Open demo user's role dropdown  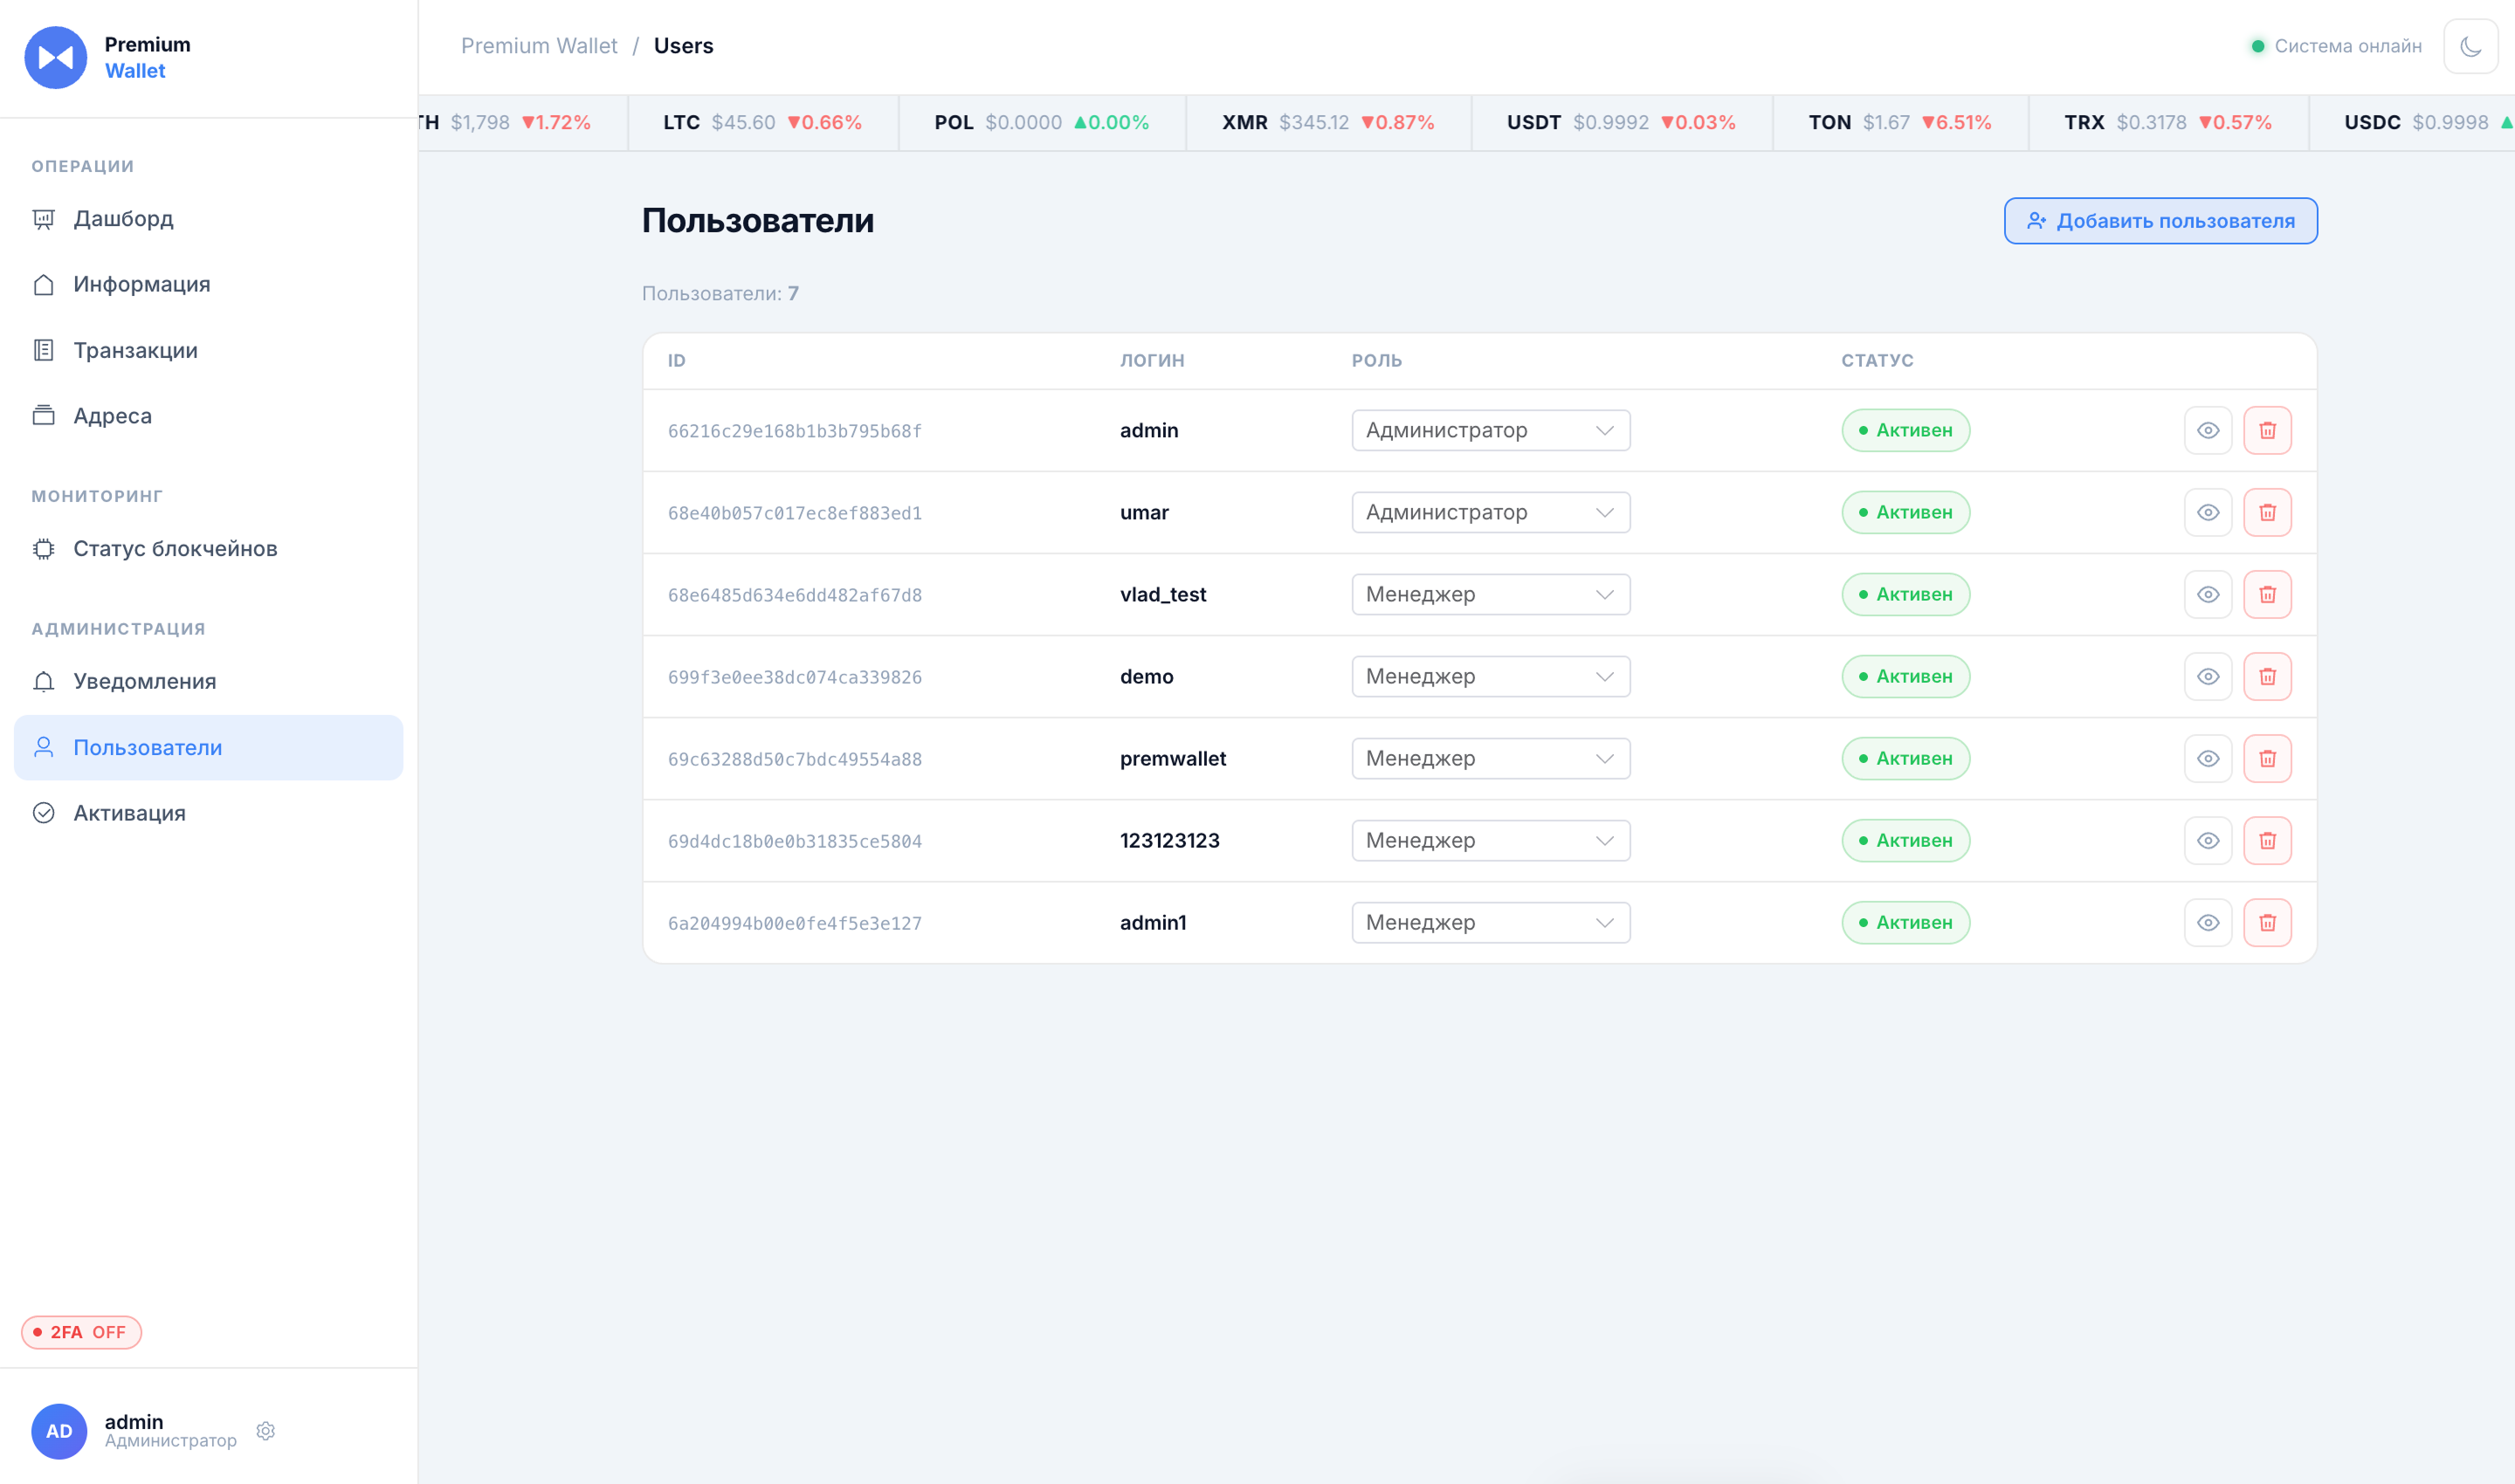click(1491, 677)
